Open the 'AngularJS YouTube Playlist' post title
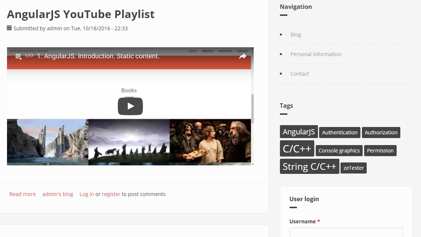 81,14
